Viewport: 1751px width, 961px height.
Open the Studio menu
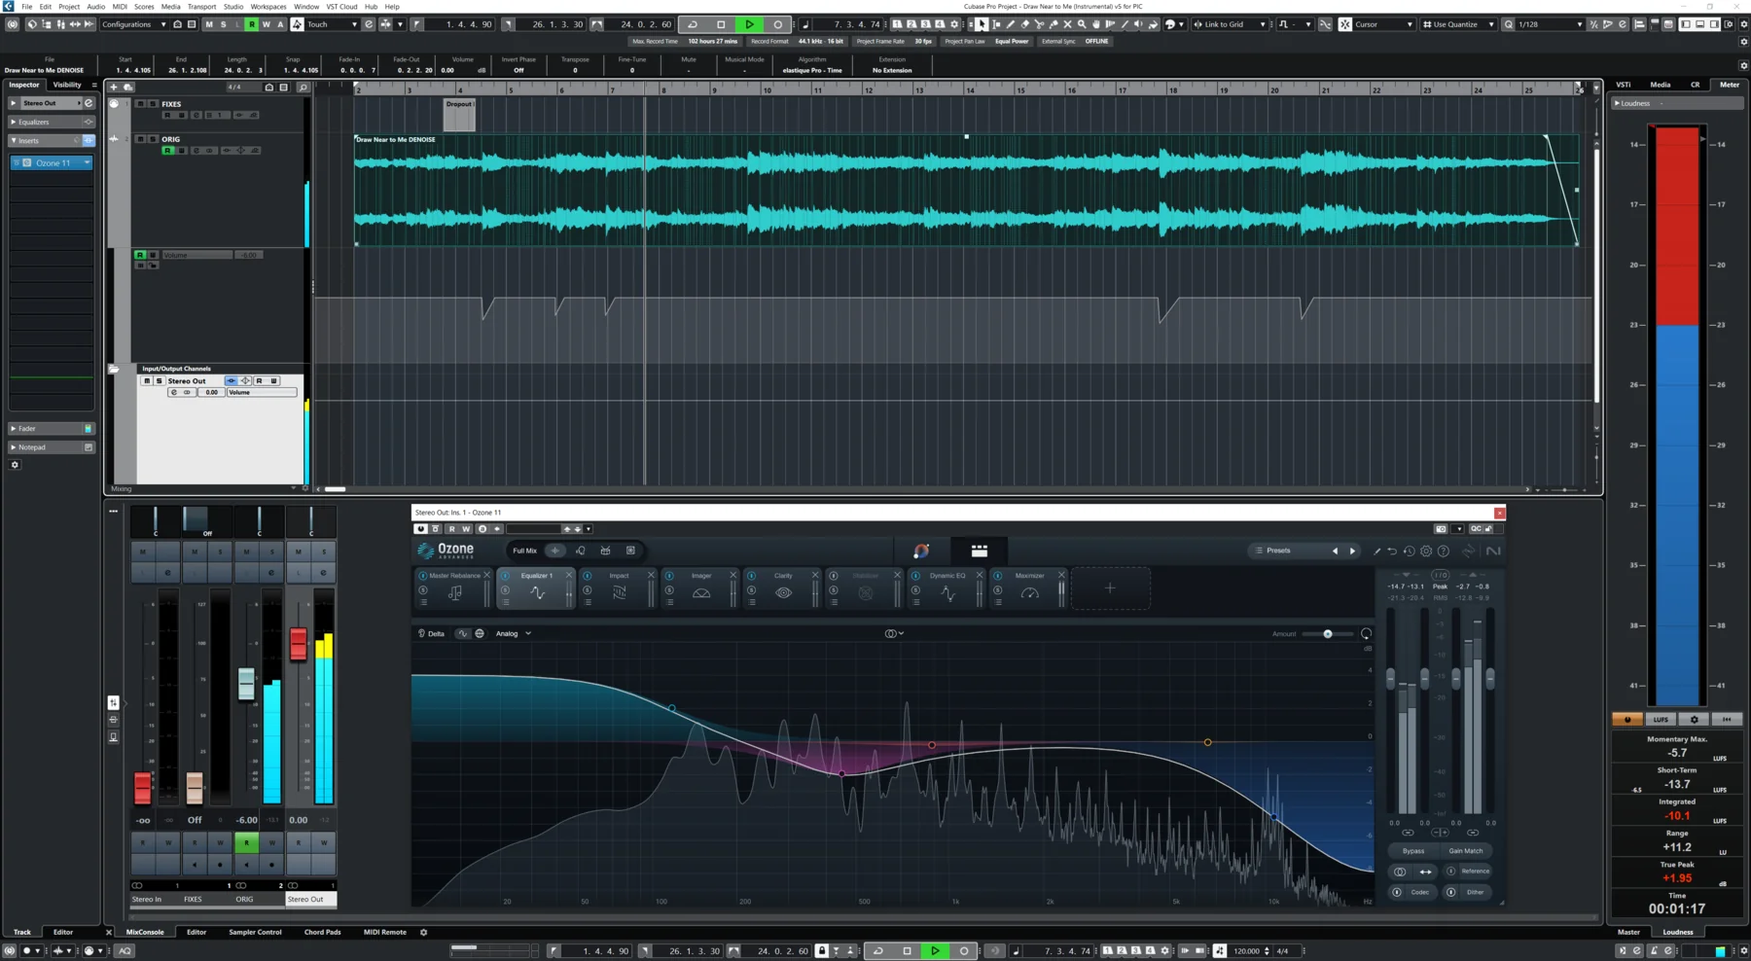(x=233, y=6)
